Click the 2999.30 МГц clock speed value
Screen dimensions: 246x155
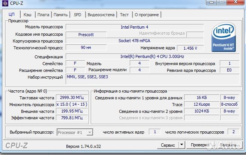pyautogui.click(x=72, y=97)
